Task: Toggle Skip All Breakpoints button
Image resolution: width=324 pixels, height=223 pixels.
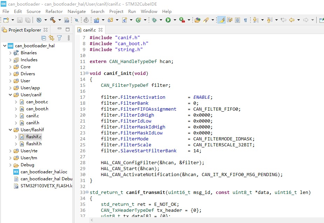Action: 77,20
